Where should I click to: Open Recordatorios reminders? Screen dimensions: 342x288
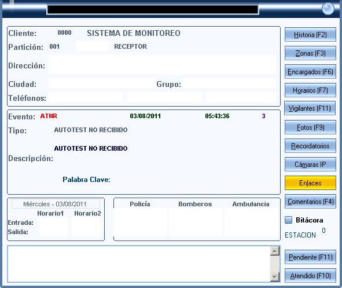[x=310, y=145]
